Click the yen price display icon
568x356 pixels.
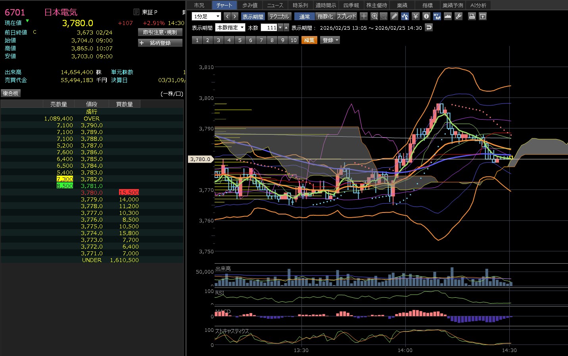click(x=415, y=16)
